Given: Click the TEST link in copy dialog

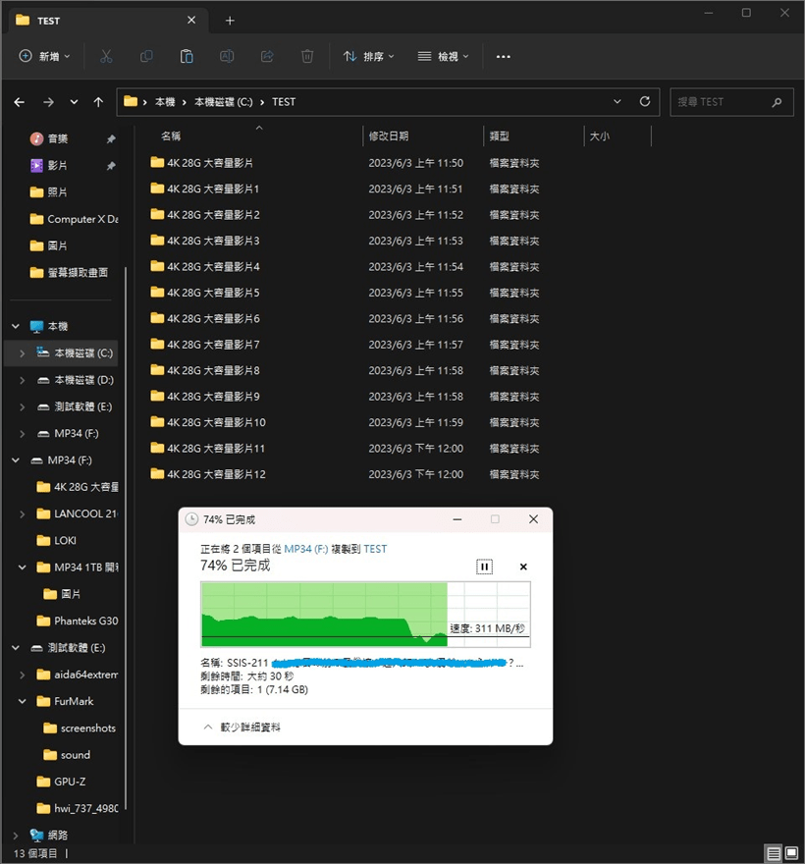Looking at the screenshot, I should tap(375, 549).
